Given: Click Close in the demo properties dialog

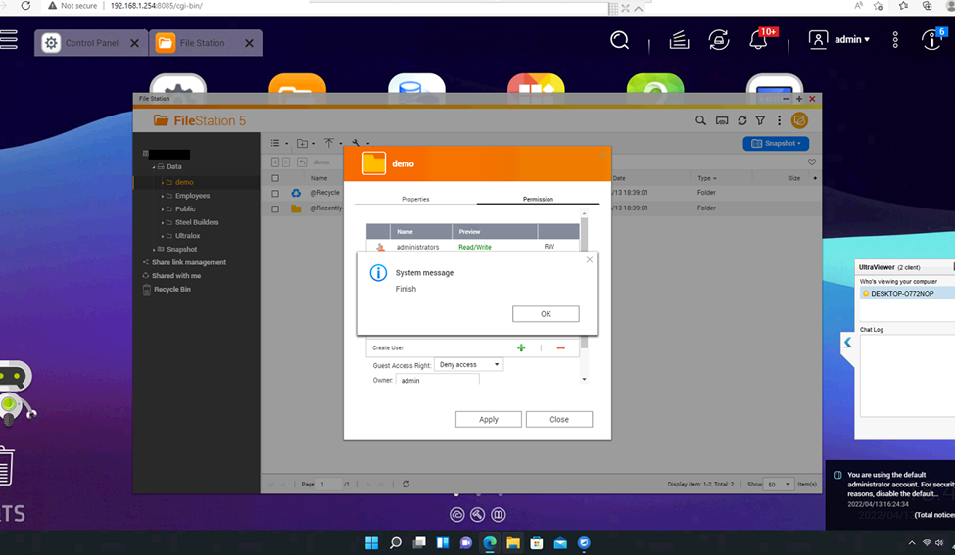Looking at the screenshot, I should click(559, 419).
